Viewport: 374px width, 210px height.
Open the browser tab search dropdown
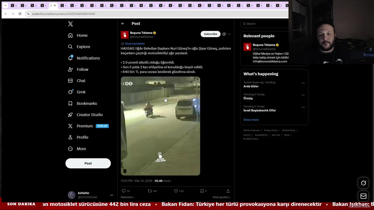[5, 6]
